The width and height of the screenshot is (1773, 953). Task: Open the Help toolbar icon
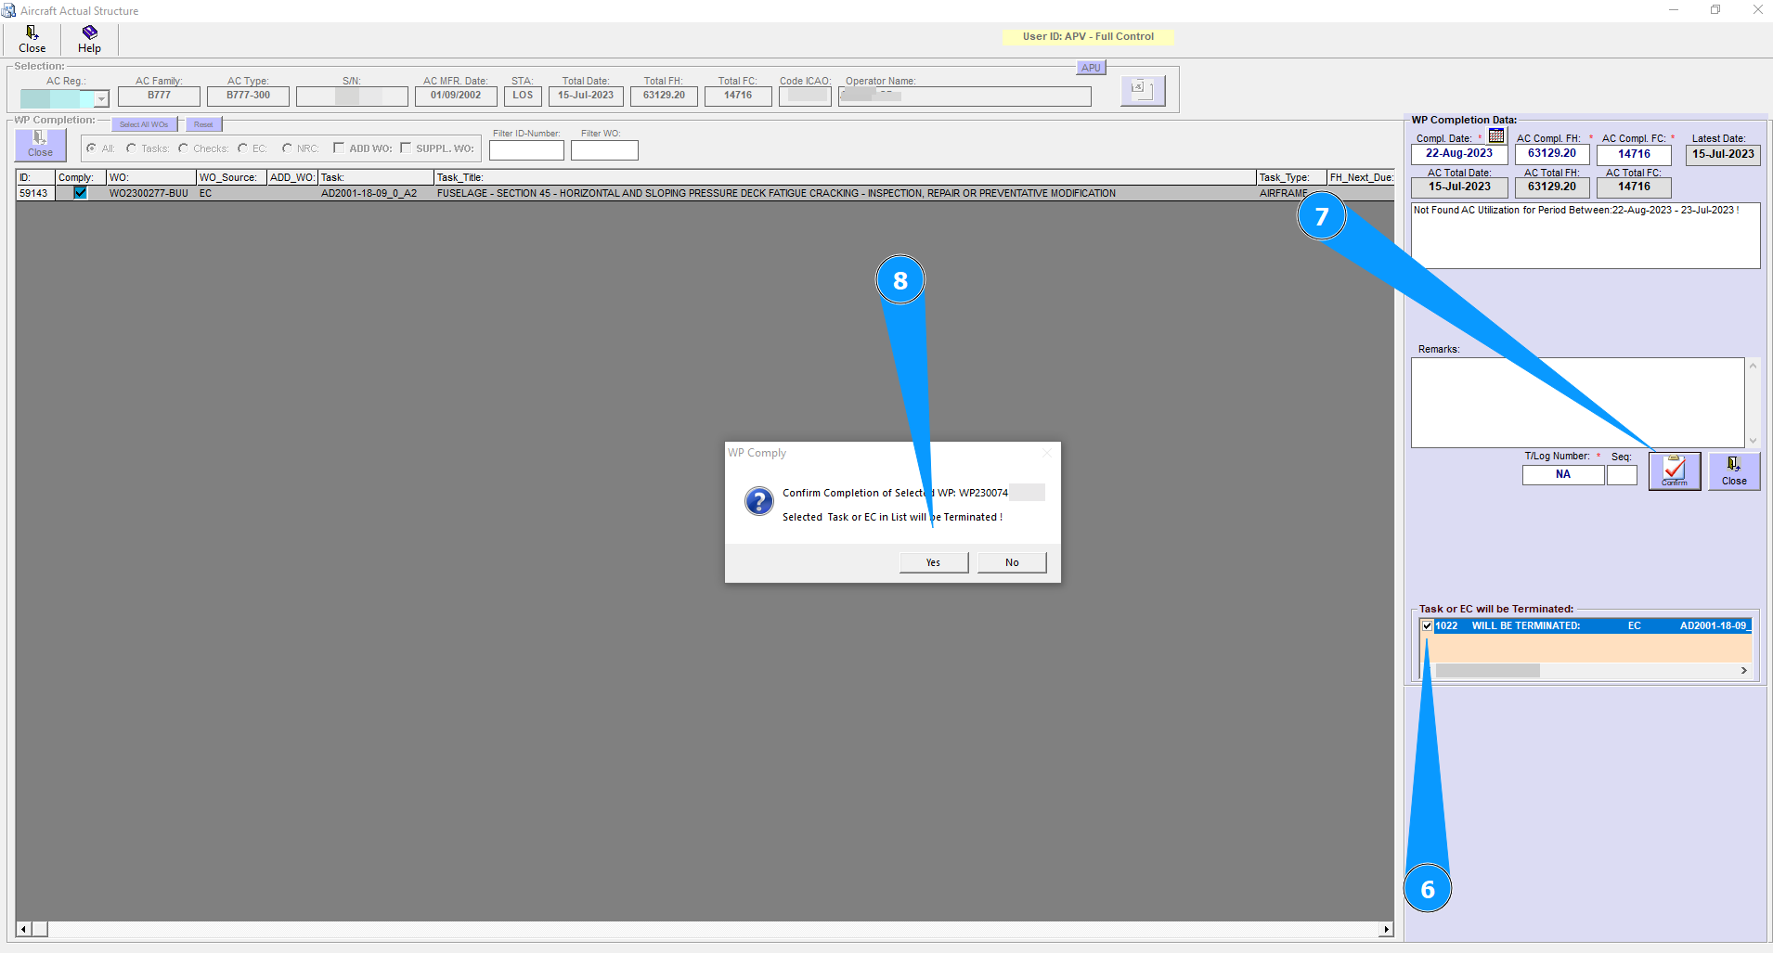[89, 39]
